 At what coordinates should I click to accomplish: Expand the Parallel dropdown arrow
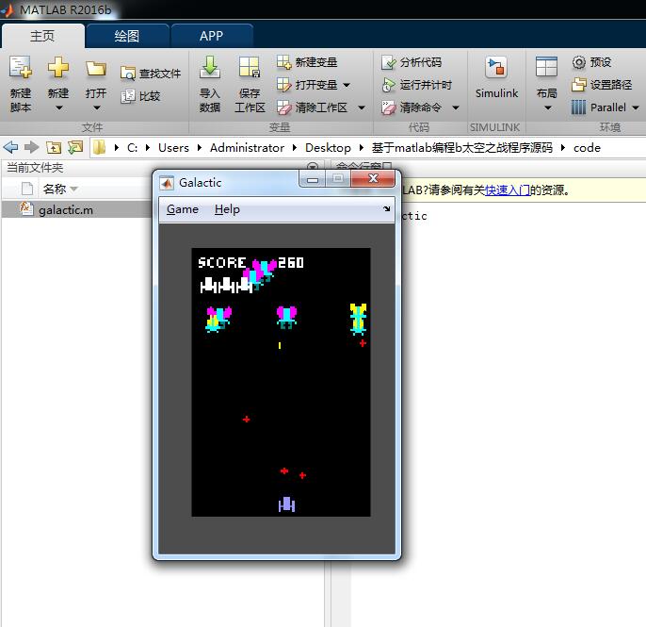pos(636,107)
